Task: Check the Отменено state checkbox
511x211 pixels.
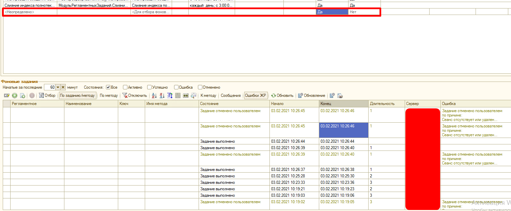Action: point(200,87)
